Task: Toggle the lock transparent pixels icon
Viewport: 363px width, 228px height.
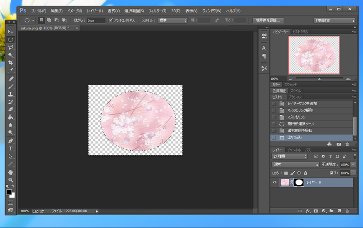Action: (x=286, y=173)
